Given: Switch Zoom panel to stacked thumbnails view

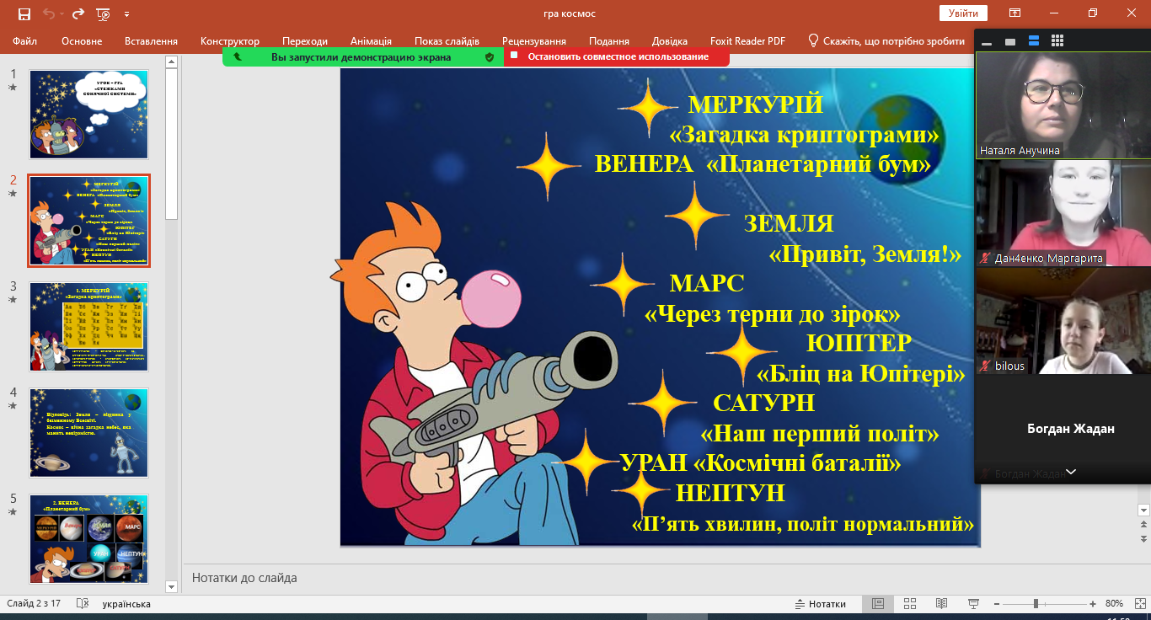Looking at the screenshot, I should 1034,40.
